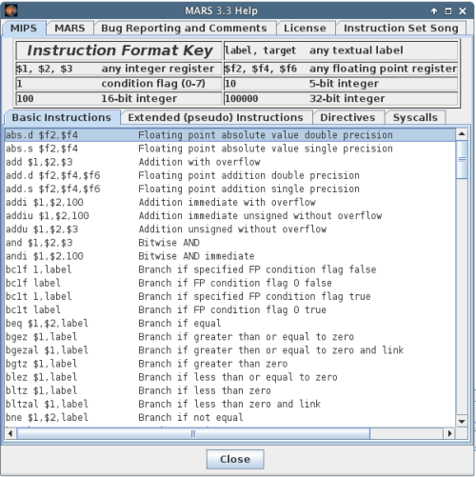The height and width of the screenshot is (477, 476).
Task: Select the bgezal $1,label row
Action: click(230, 350)
